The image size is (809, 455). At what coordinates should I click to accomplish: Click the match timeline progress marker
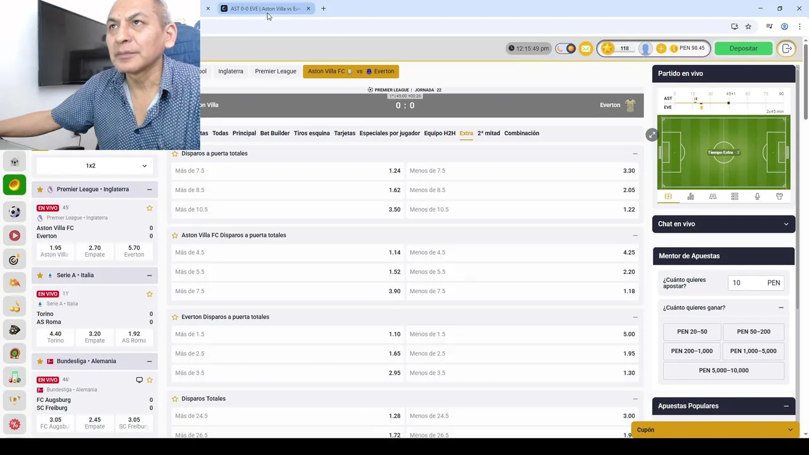click(729, 103)
